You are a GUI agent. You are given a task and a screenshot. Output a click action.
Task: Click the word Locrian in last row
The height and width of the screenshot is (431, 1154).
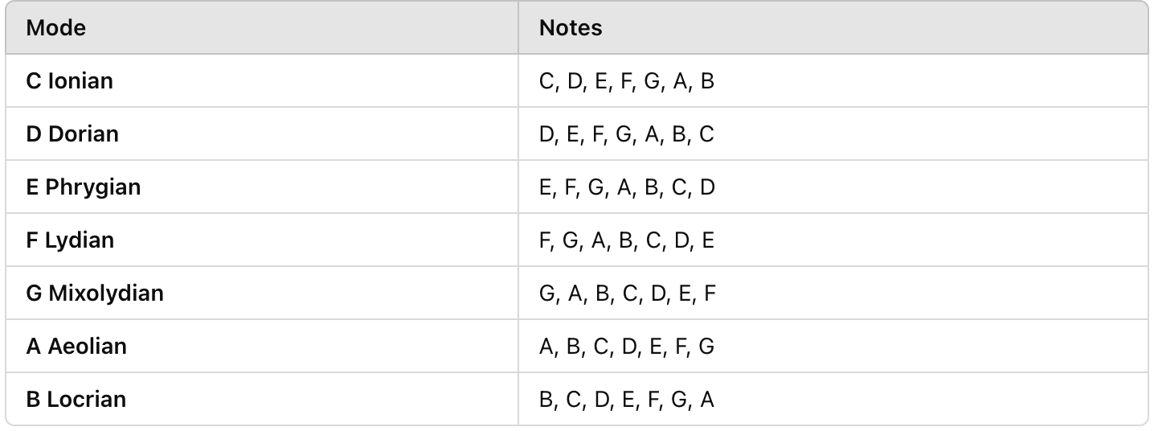click(x=87, y=400)
